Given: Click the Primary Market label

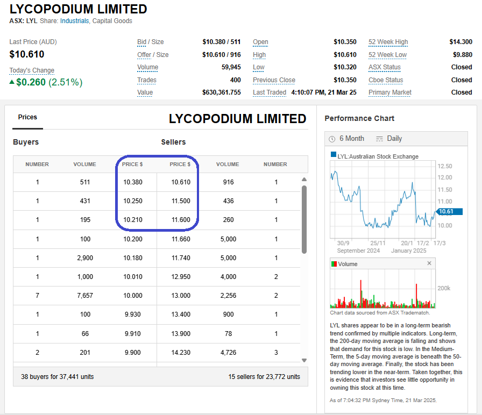Looking at the screenshot, I should pos(390,92).
